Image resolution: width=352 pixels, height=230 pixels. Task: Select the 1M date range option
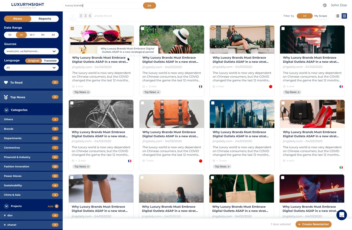[x=43, y=35]
